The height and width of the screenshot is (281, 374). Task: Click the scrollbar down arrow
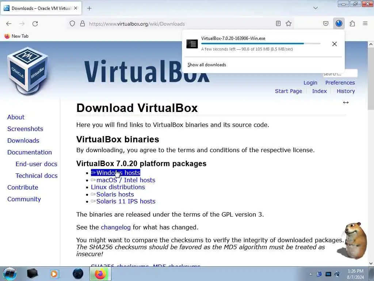[371, 263]
